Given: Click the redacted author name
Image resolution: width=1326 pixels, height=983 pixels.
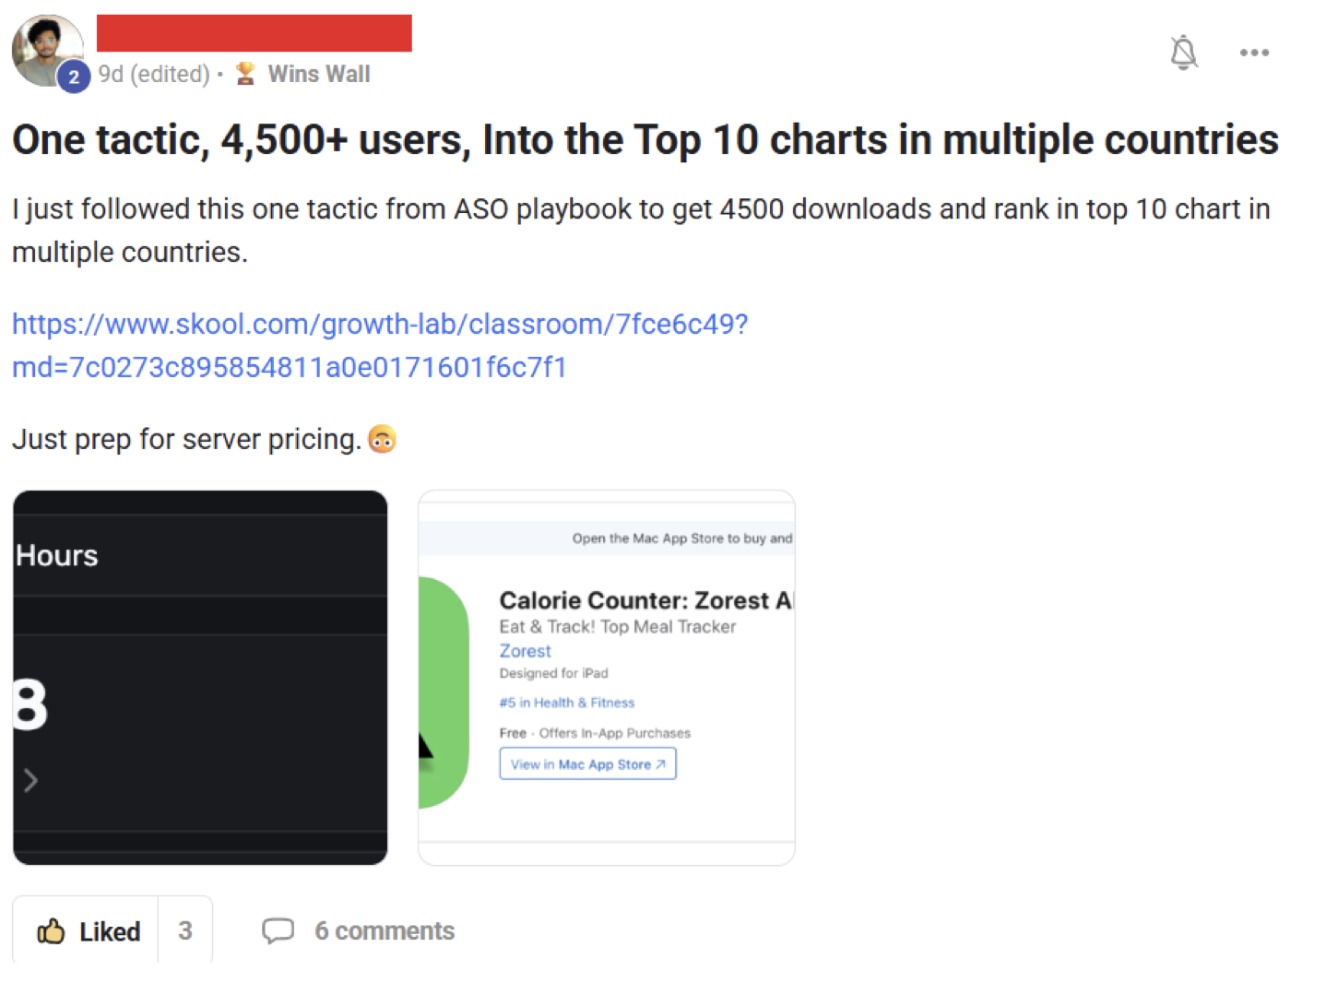Looking at the screenshot, I should coord(254,33).
